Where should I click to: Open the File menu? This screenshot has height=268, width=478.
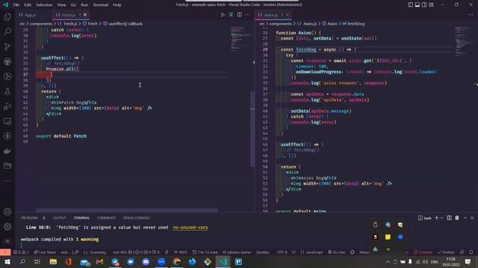point(16,5)
